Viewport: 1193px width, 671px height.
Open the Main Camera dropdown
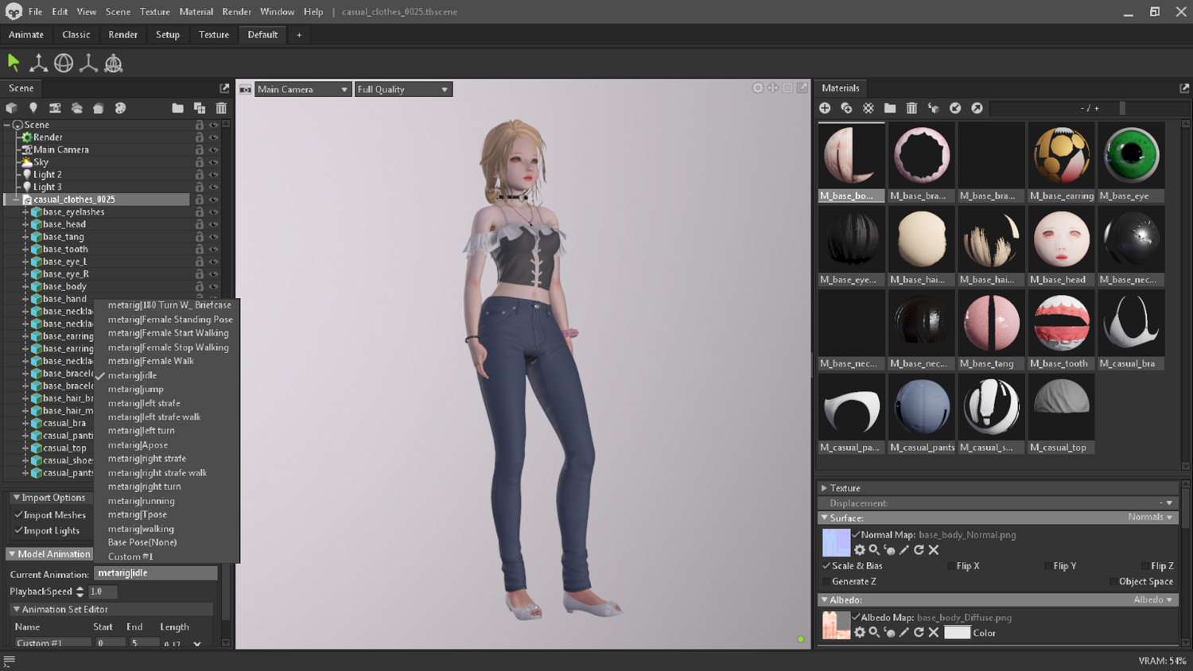tap(301, 89)
